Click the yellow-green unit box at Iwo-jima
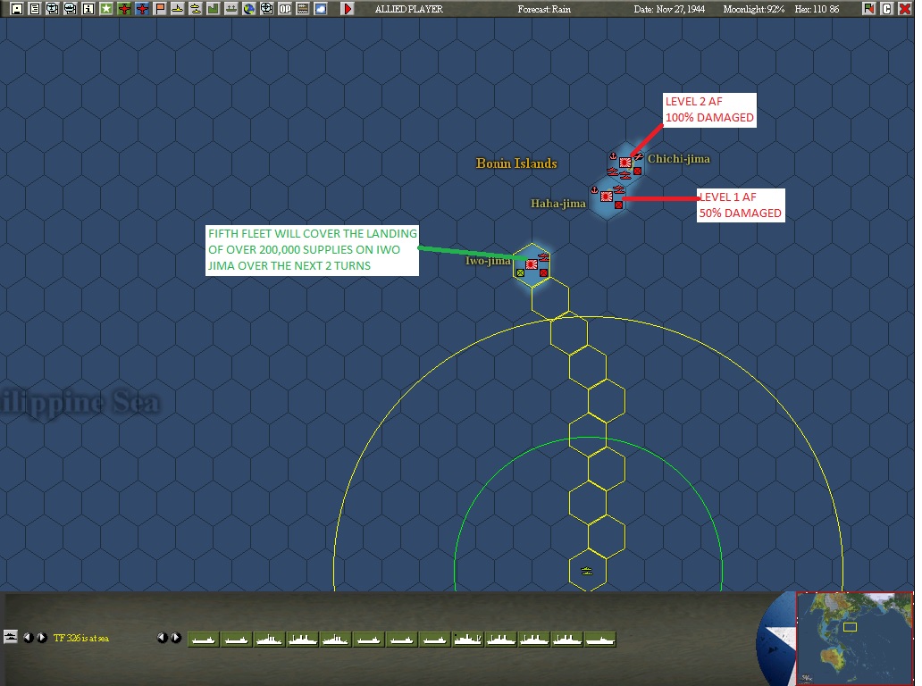The width and height of the screenshot is (922, 686). coord(520,272)
